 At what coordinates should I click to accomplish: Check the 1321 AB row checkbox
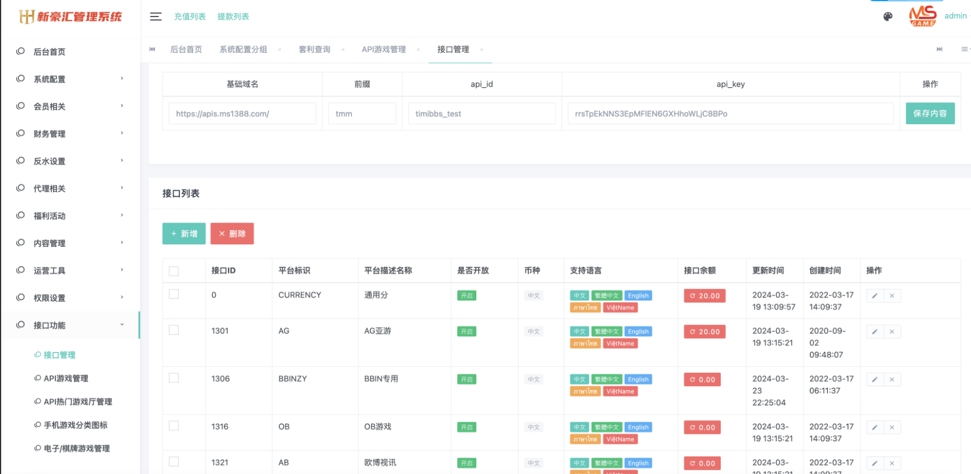(174, 462)
